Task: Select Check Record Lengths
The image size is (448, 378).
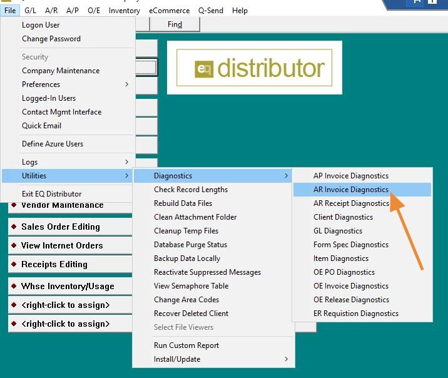Action: pos(213,190)
